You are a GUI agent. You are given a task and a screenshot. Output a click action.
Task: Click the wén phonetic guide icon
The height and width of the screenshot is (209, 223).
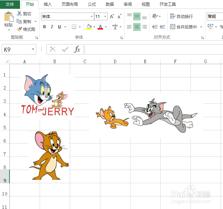point(115,27)
